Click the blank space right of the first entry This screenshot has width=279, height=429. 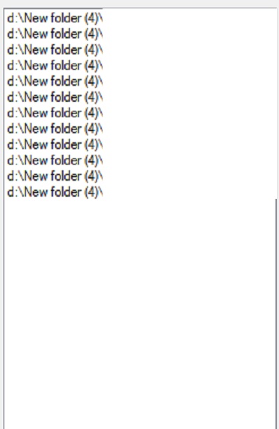pyautogui.click(x=189, y=18)
